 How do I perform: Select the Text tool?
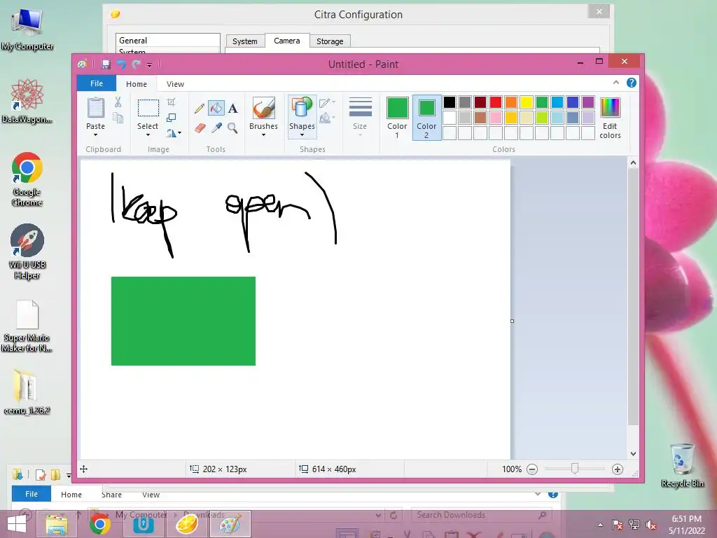232,109
